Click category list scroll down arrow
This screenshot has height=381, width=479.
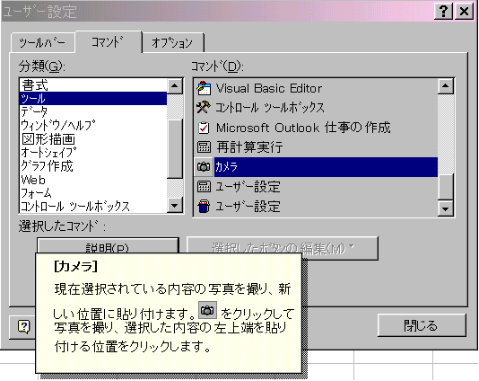point(175,205)
